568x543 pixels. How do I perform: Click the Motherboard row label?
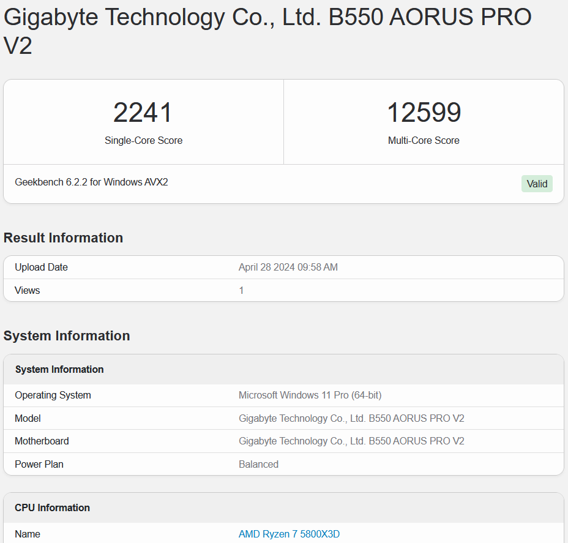[x=42, y=441]
